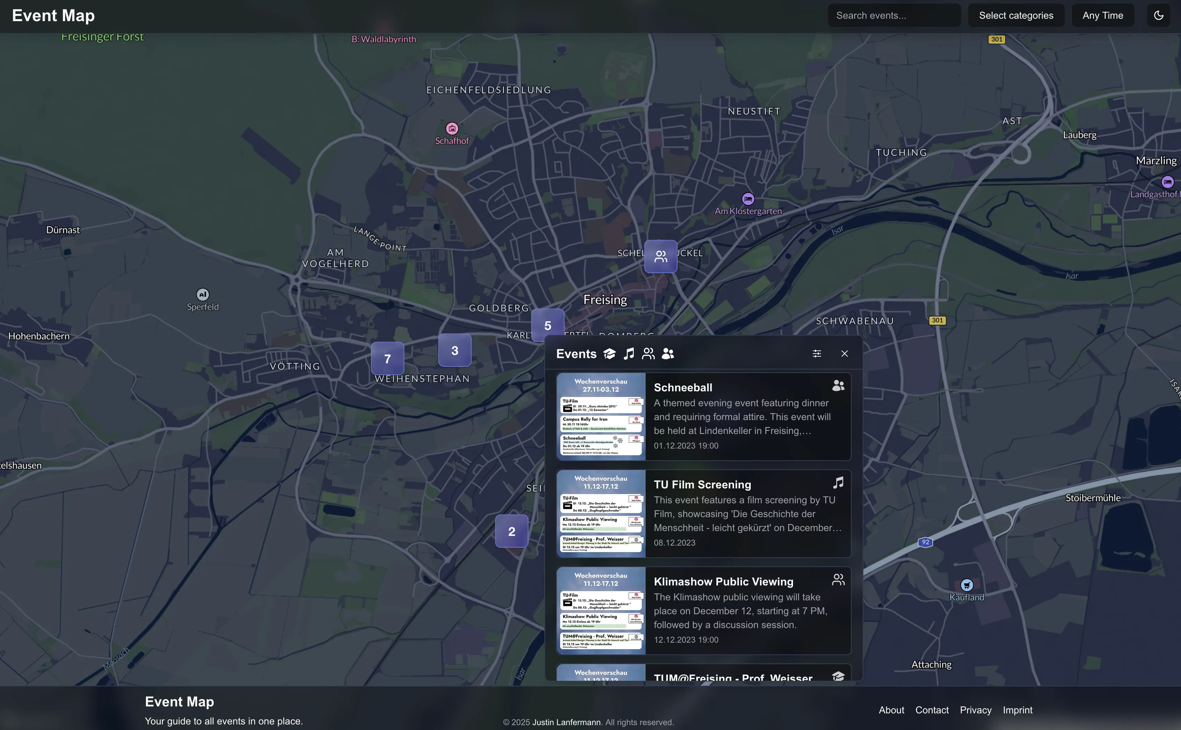Close the Events panel
Image resolution: width=1181 pixels, height=730 pixels.
[844, 354]
